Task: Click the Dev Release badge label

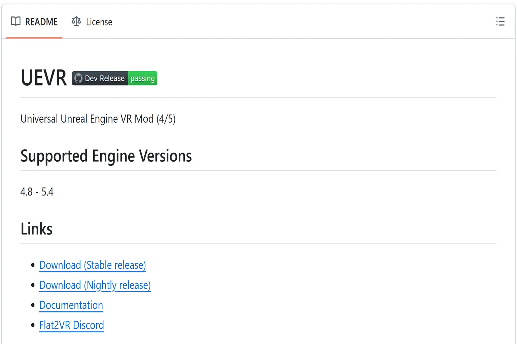Action: pos(104,78)
